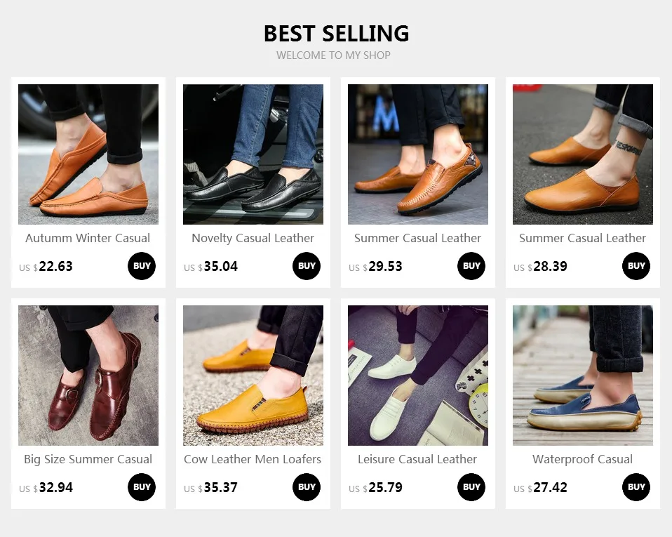Image resolution: width=672 pixels, height=537 pixels.
Task: Open the Autumm Winter Casual title link
Action: pyautogui.click(x=88, y=238)
